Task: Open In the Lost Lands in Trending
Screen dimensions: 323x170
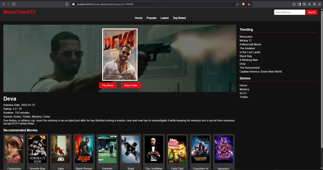Action: (x=250, y=52)
